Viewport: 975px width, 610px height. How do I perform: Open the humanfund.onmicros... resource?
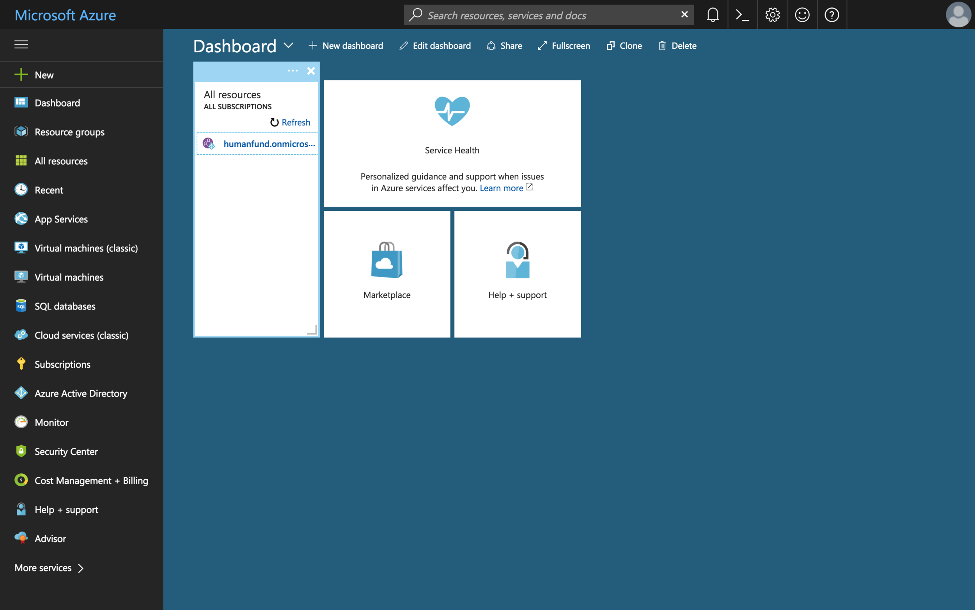click(x=269, y=144)
